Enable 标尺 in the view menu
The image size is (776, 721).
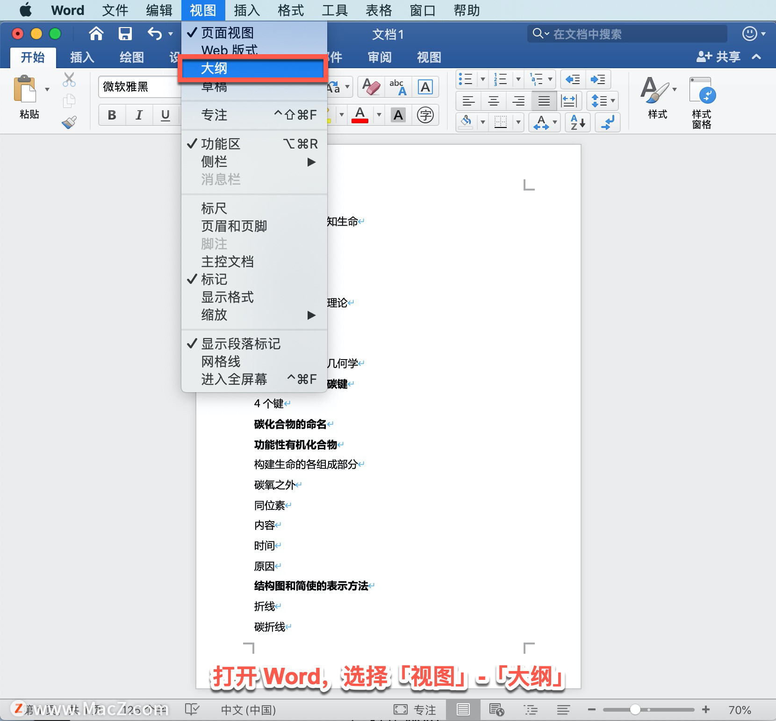pos(254,208)
